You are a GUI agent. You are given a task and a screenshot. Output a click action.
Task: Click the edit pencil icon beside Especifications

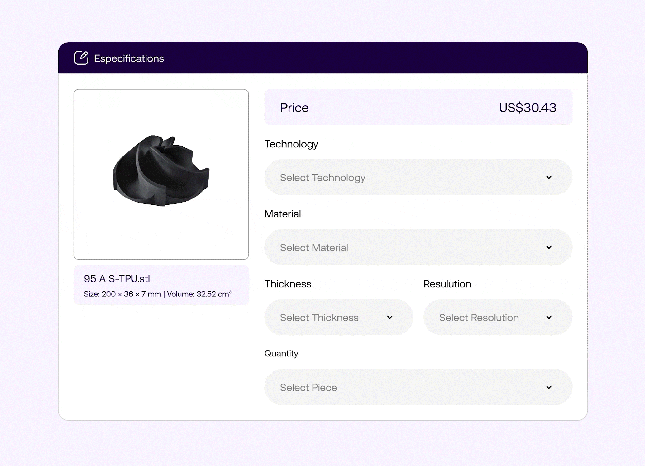81,58
